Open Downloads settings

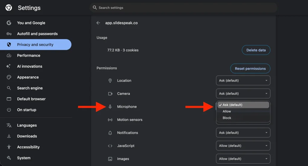tap(35, 136)
